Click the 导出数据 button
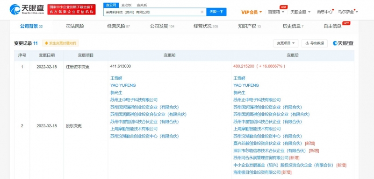Viewport: 374px width, 179px height. click(315, 43)
